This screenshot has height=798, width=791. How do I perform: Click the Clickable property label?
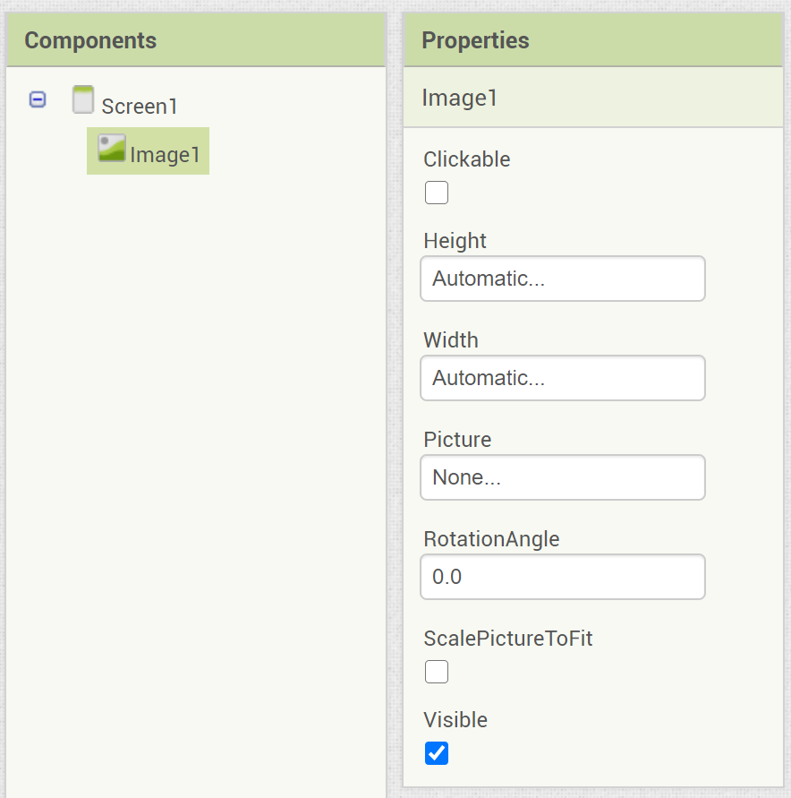pos(467,159)
